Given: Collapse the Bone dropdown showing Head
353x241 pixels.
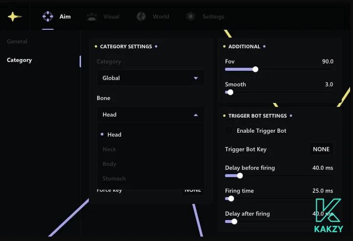Looking at the screenshot, I should 150,115.
